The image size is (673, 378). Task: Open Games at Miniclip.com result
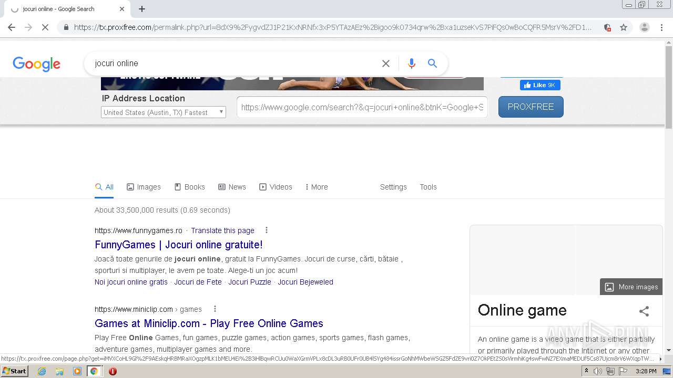[209, 323]
